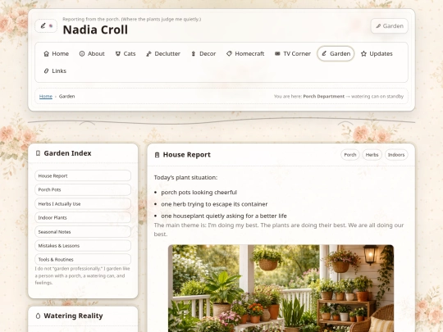Click the Porch Department location text
Image resolution: width=443 pixels, height=332 pixels.
[x=324, y=96]
